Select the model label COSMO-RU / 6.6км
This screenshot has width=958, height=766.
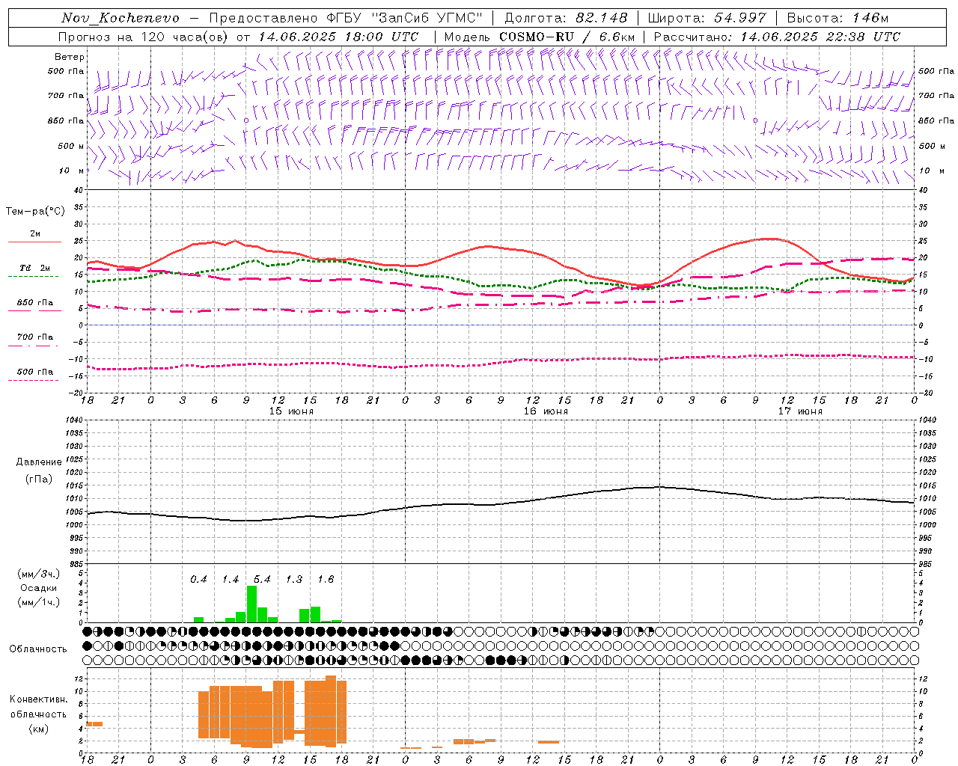coord(567,37)
